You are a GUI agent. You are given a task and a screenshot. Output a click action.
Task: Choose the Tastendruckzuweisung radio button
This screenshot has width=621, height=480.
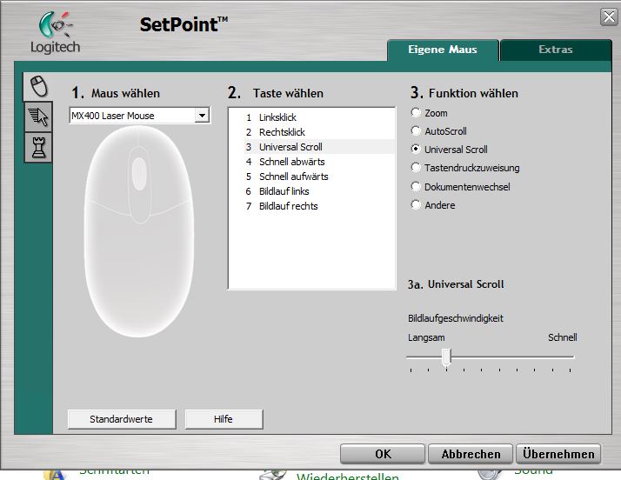point(417,168)
